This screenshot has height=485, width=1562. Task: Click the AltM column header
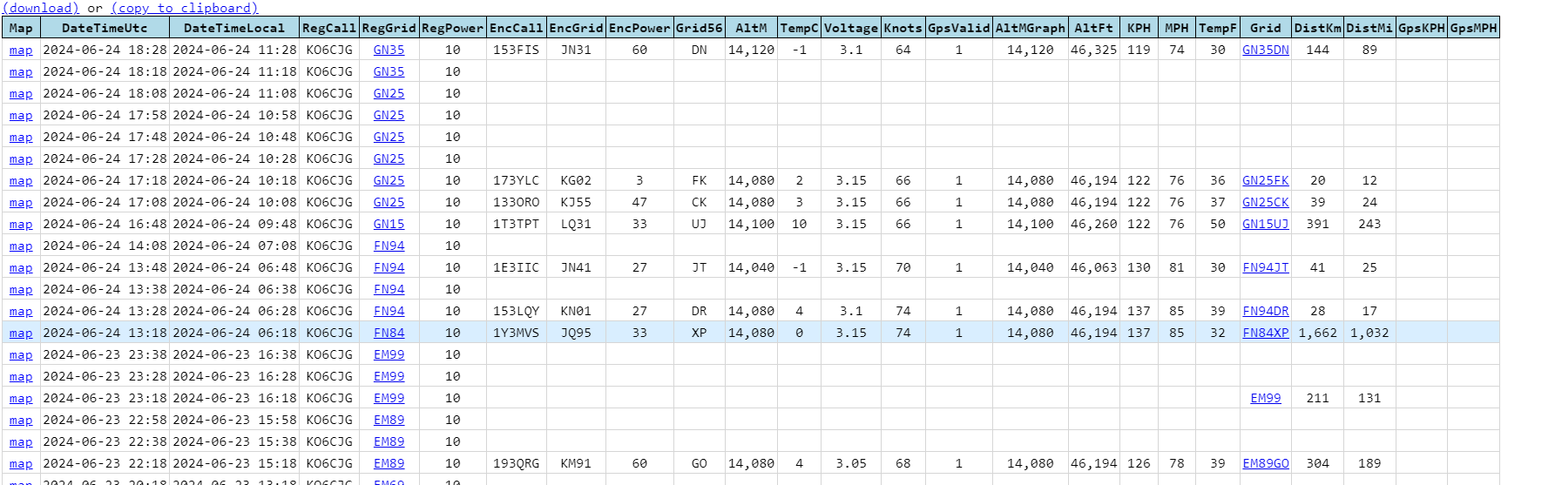[751, 28]
